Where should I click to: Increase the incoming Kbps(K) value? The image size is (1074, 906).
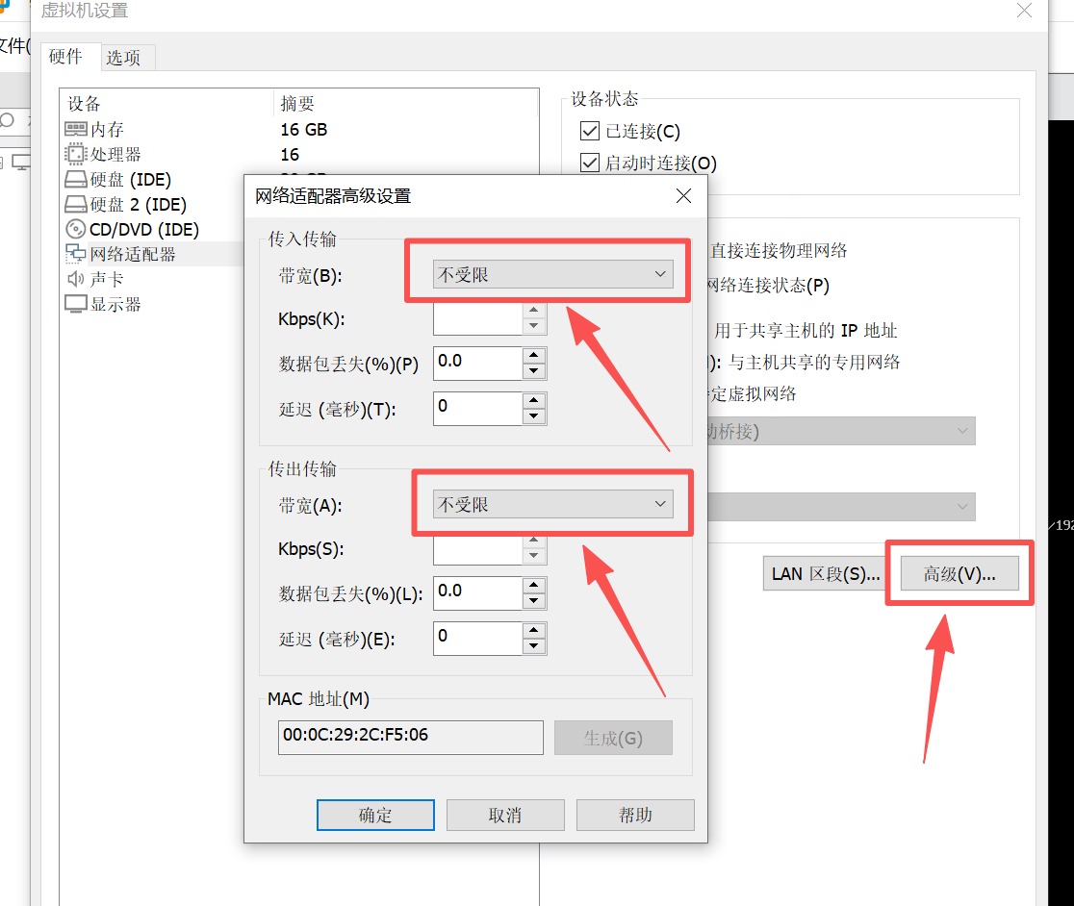click(x=533, y=311)
